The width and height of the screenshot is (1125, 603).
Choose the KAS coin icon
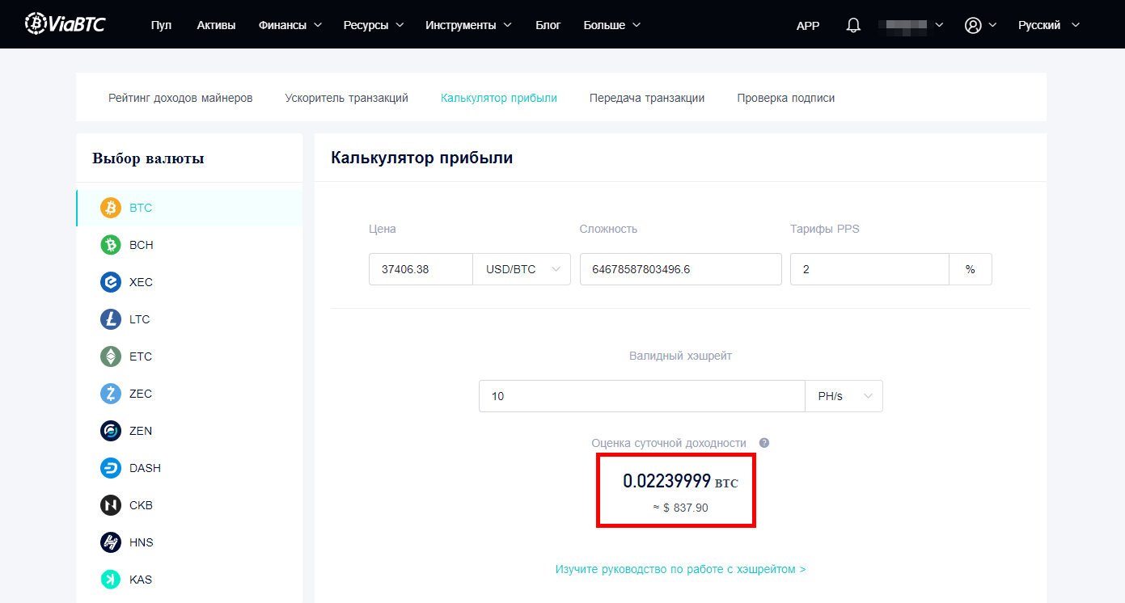pyautogui.click(x=111, y=580)
